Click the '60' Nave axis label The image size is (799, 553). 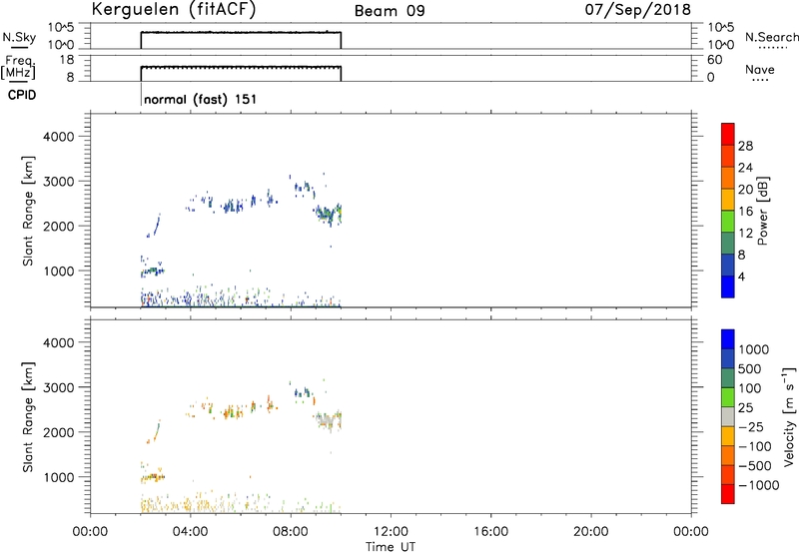pyautogui.click(x=714, y=60)
